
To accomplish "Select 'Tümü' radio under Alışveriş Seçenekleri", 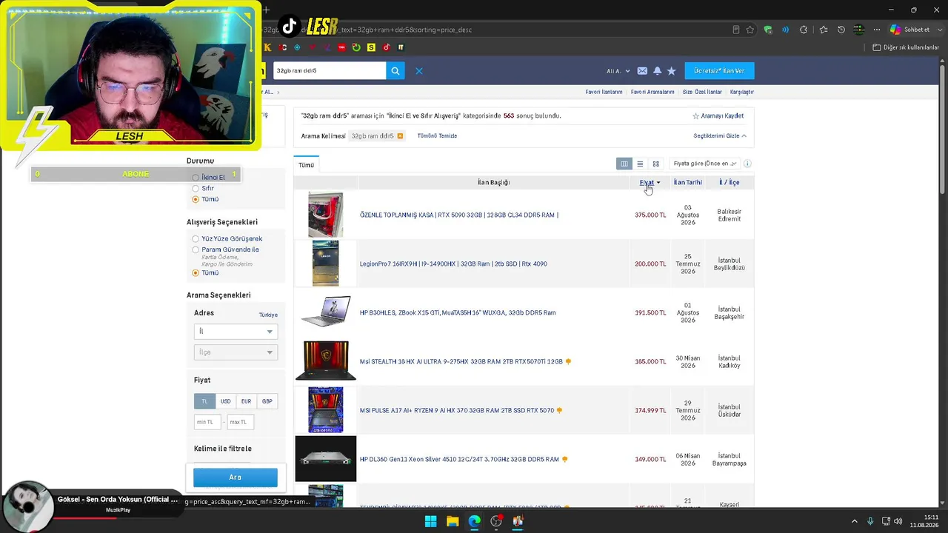I will click(x=196, y=273).
